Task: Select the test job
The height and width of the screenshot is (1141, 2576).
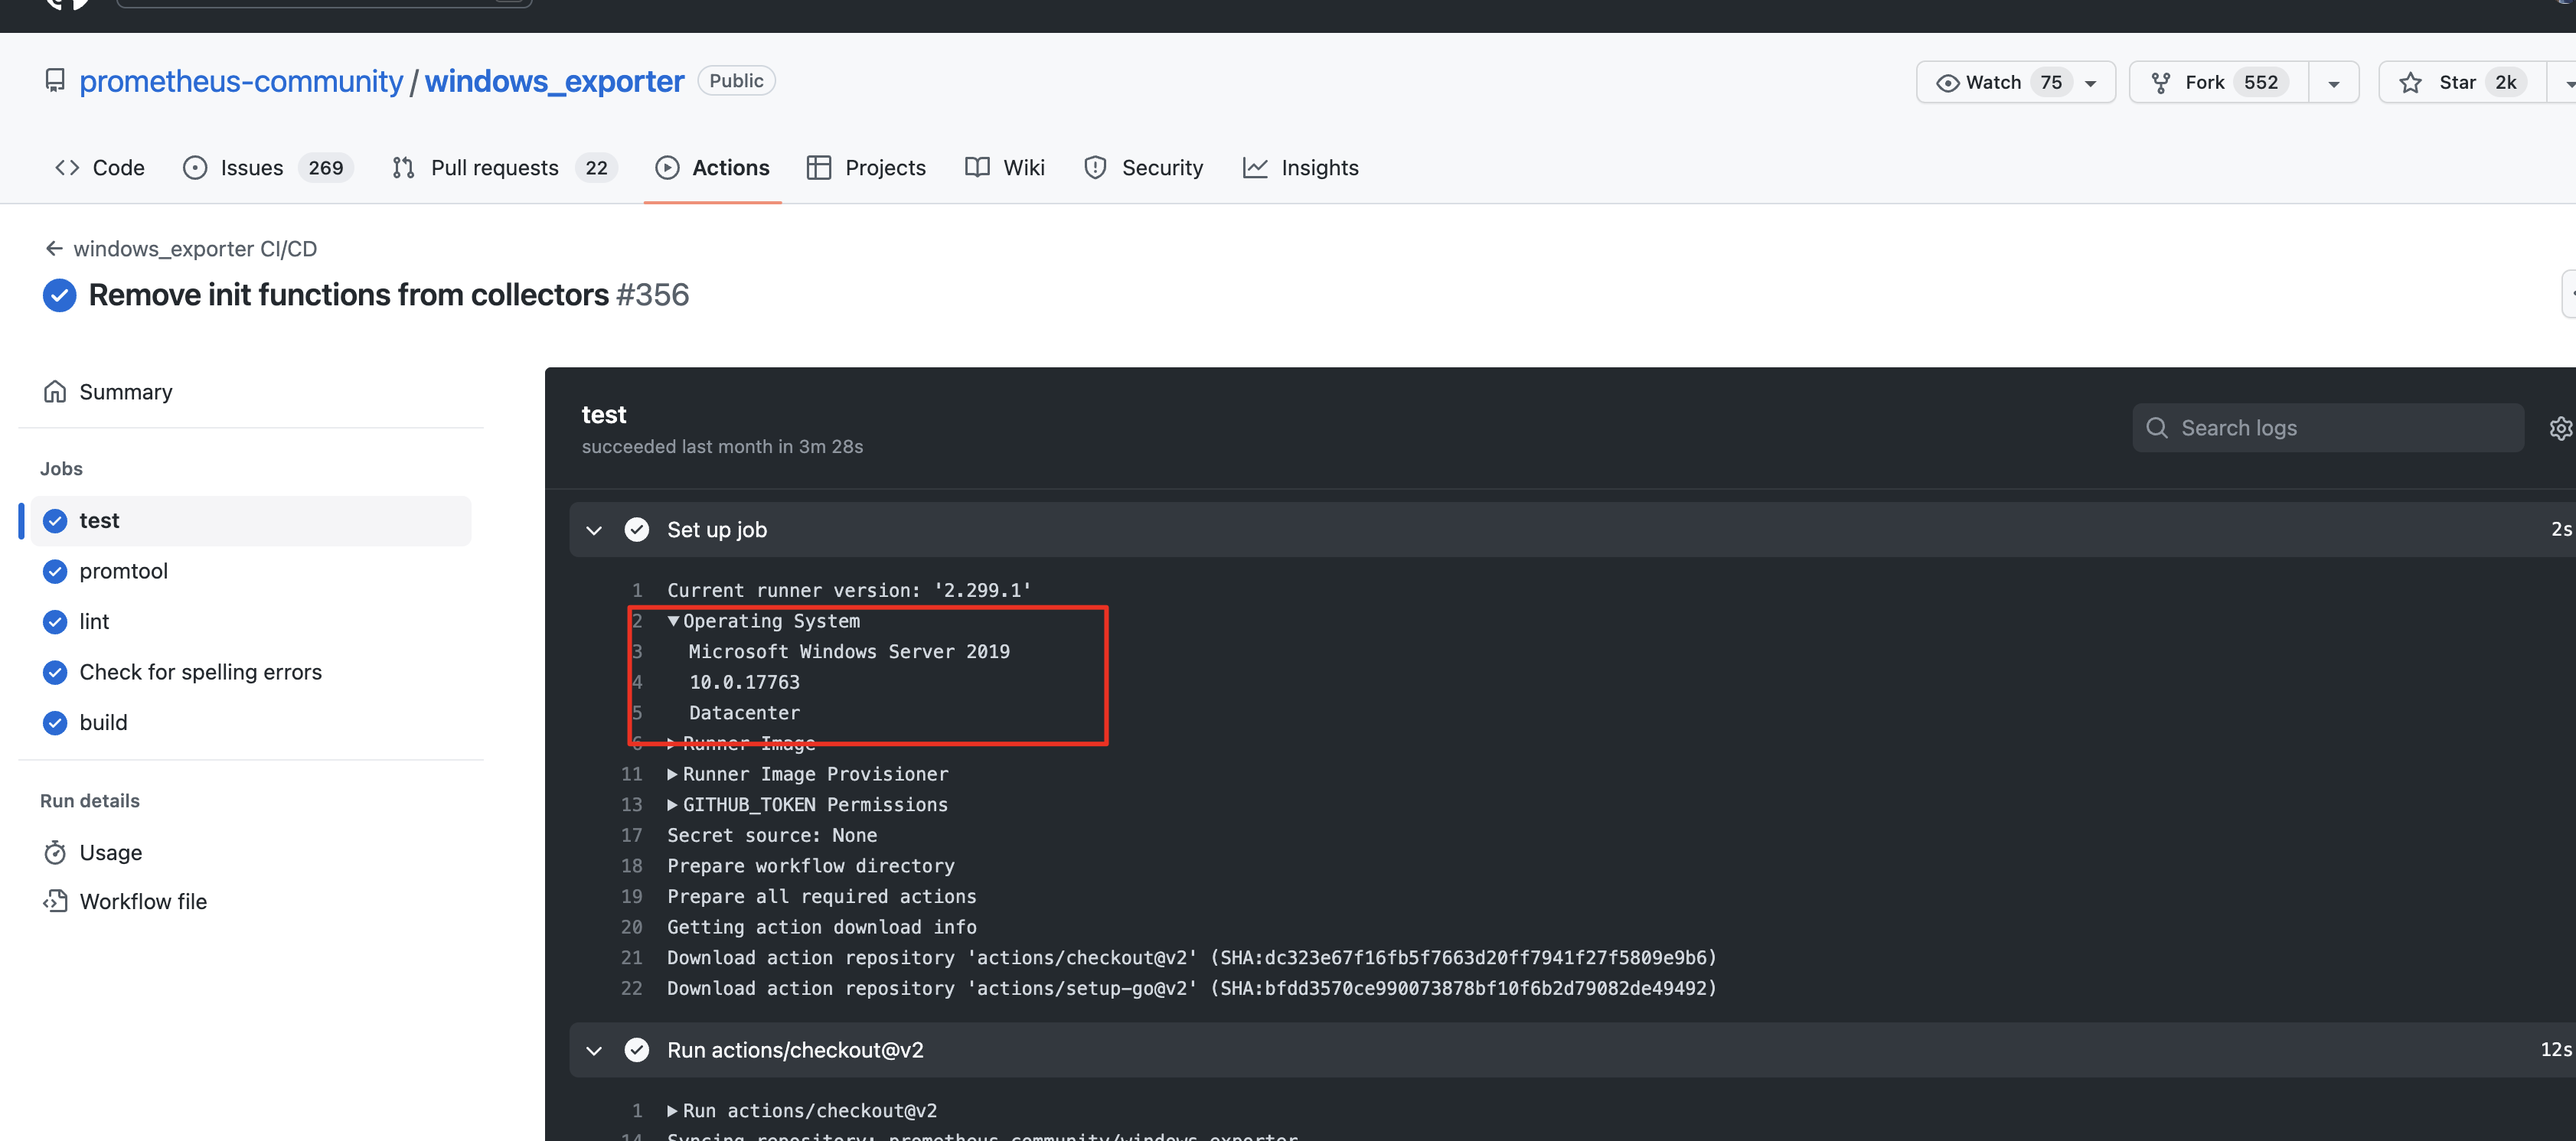Action: point(250,521)
